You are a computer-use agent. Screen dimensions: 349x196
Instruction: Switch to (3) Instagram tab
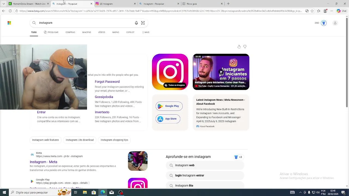pos(116,4)
